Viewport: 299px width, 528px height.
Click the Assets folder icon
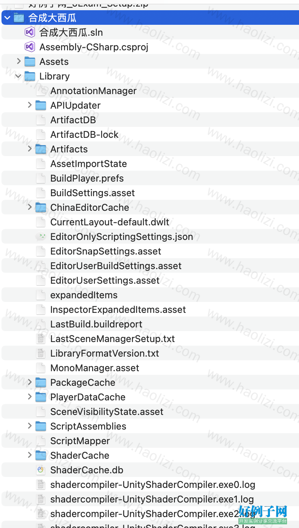(x=30, y=62)
